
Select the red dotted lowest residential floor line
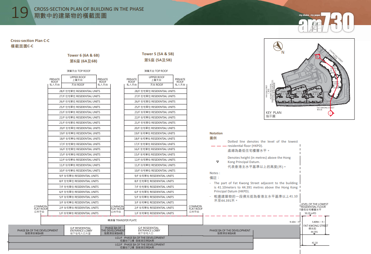pos(251,216)
